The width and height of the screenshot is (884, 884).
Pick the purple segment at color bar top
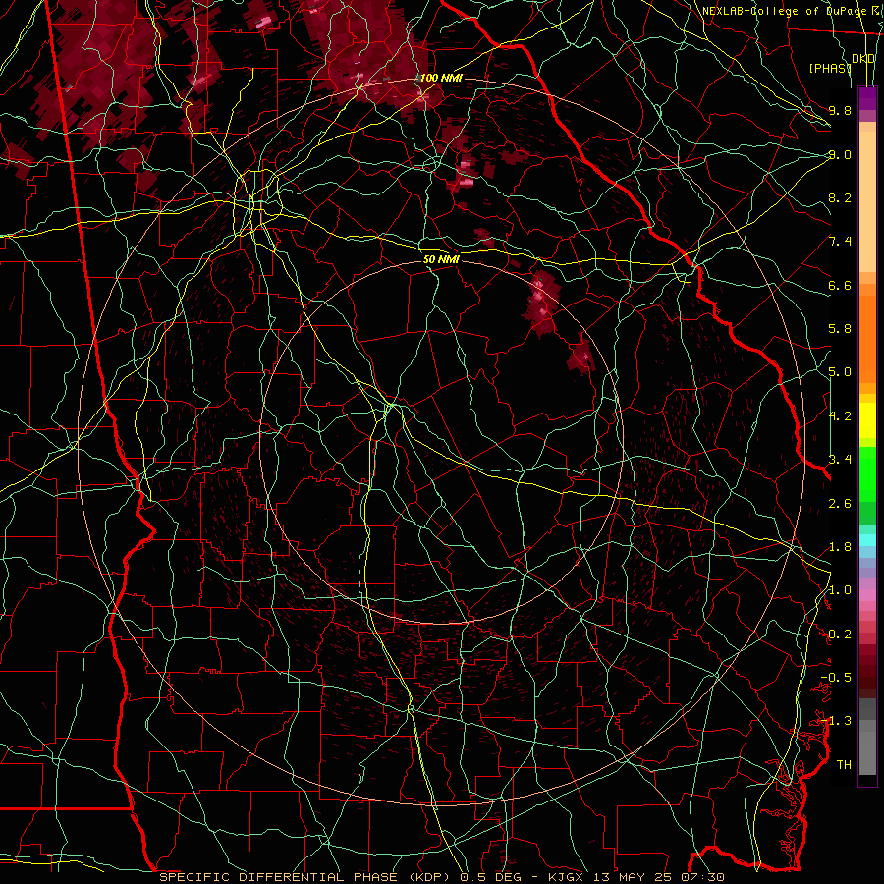pyautogui.click(x=867, y=98)
